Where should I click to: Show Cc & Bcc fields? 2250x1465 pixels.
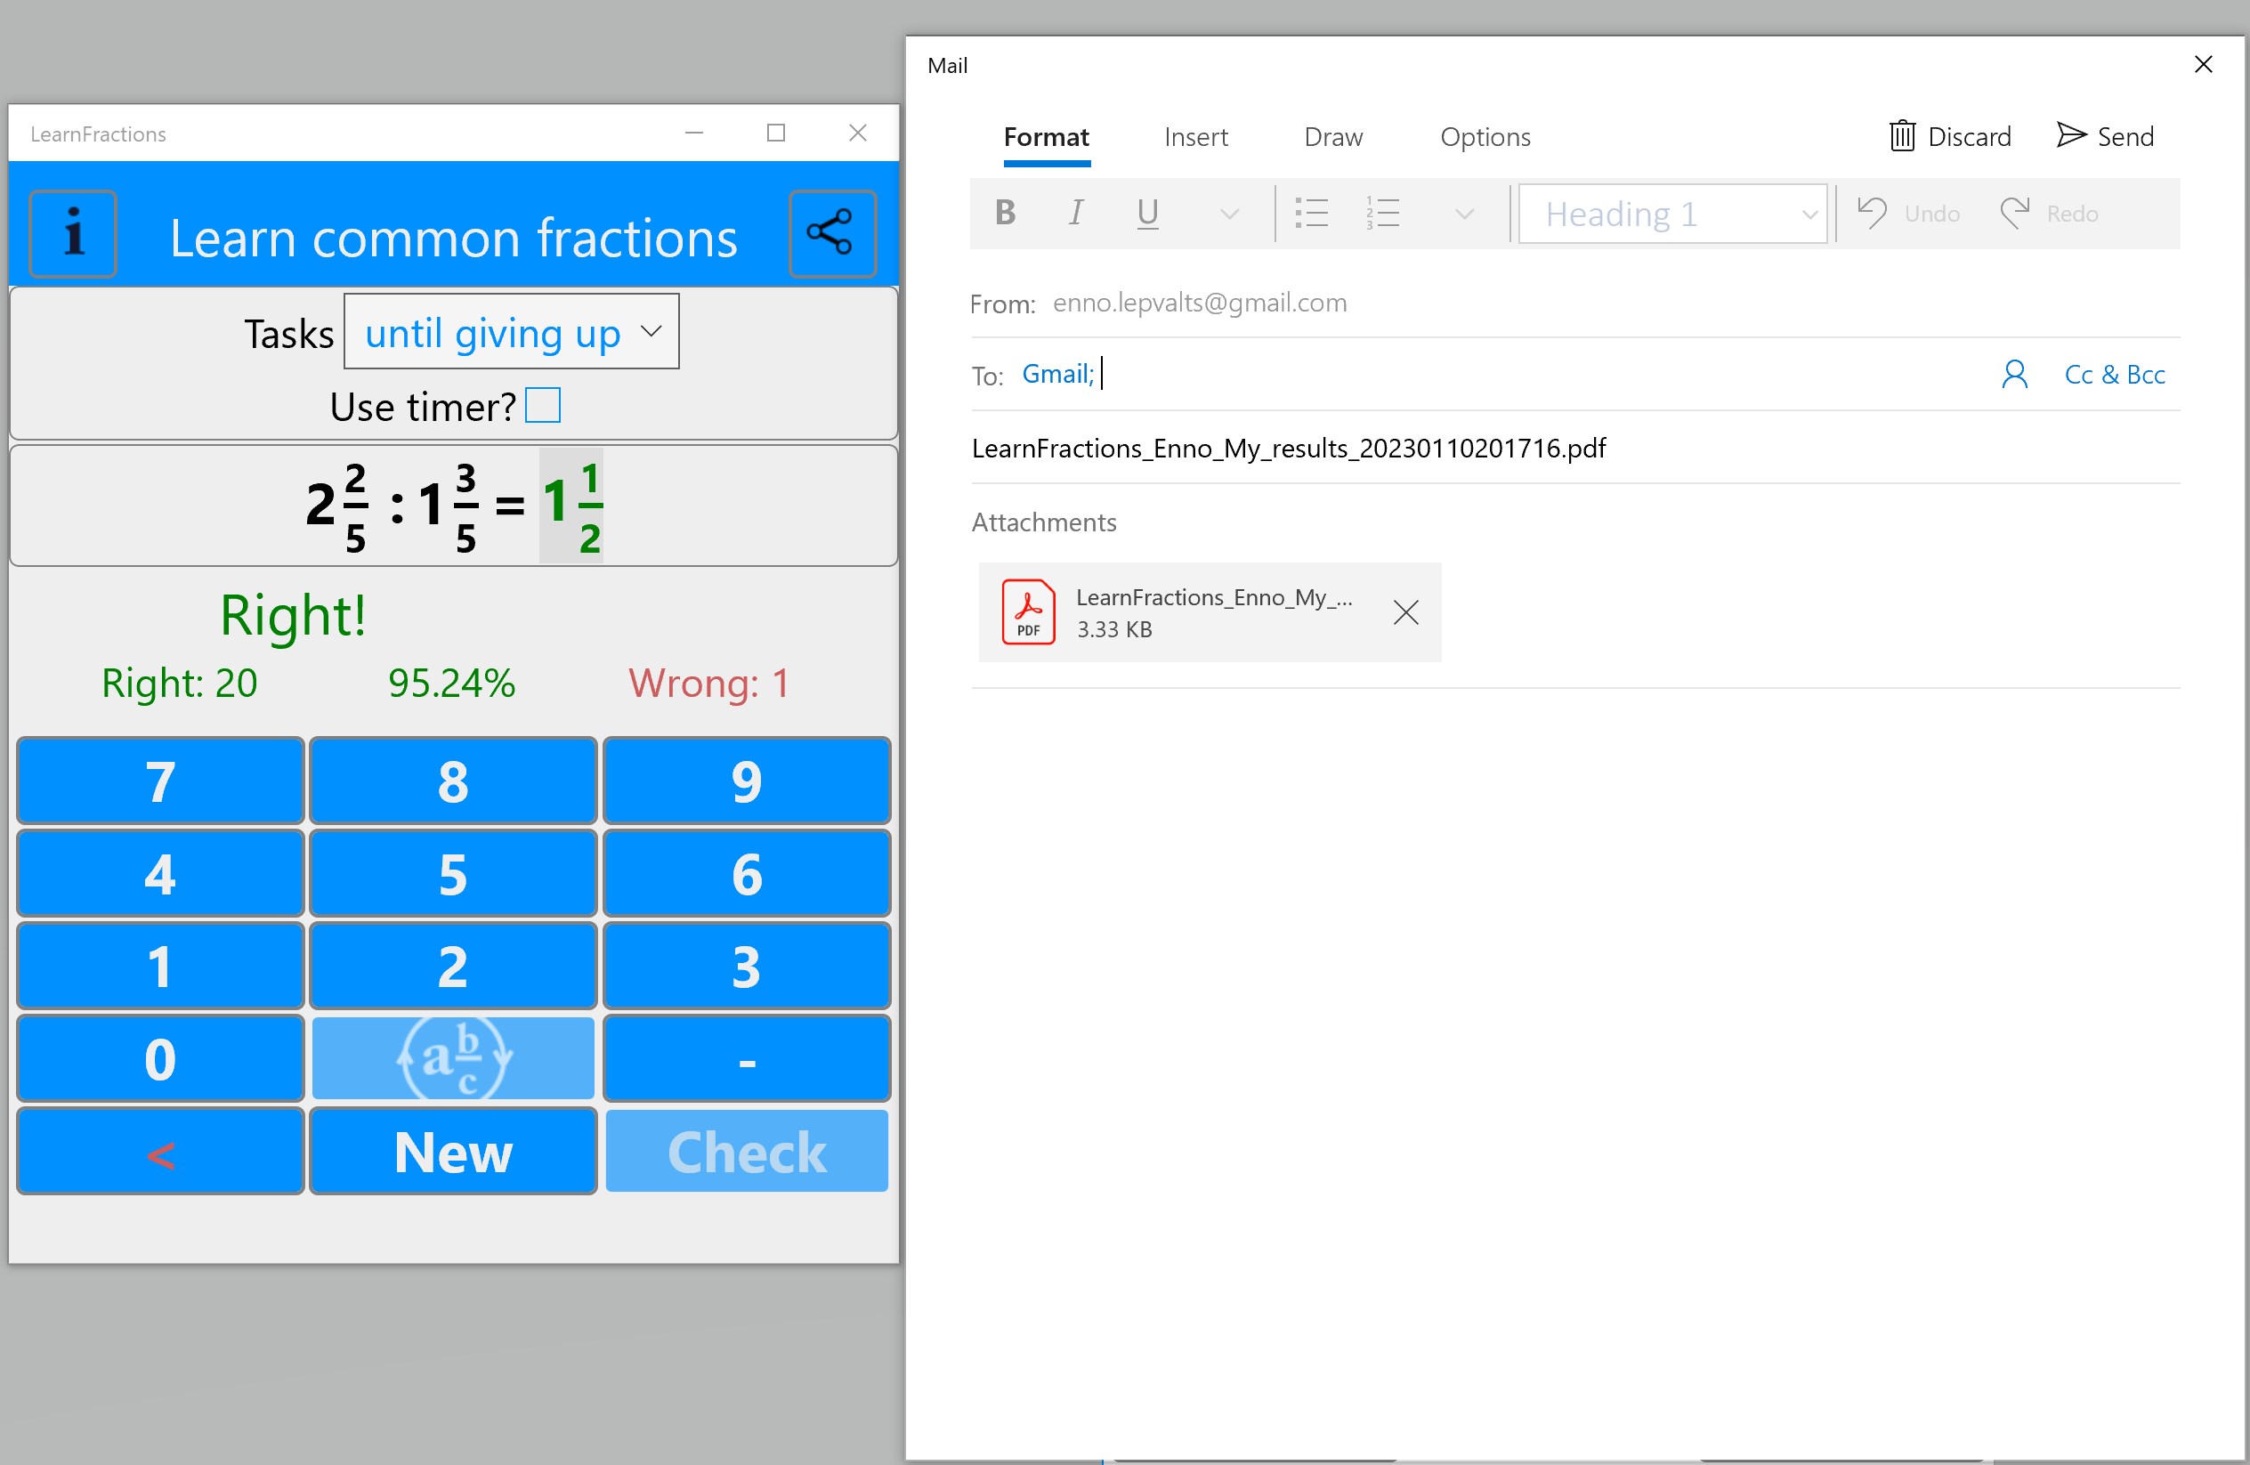click(2114, 375)
